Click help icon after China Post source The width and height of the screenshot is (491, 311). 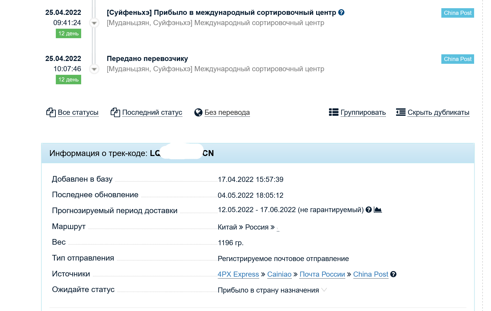(x=393, y=274)
